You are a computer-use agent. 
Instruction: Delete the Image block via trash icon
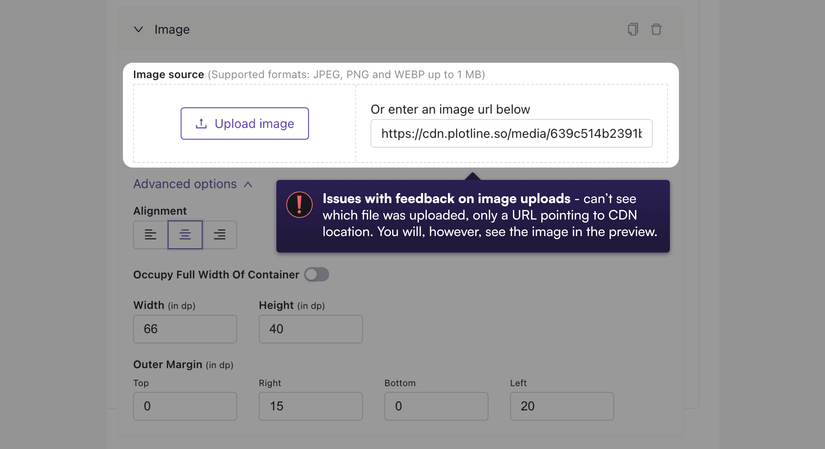[x=656, y=29]
